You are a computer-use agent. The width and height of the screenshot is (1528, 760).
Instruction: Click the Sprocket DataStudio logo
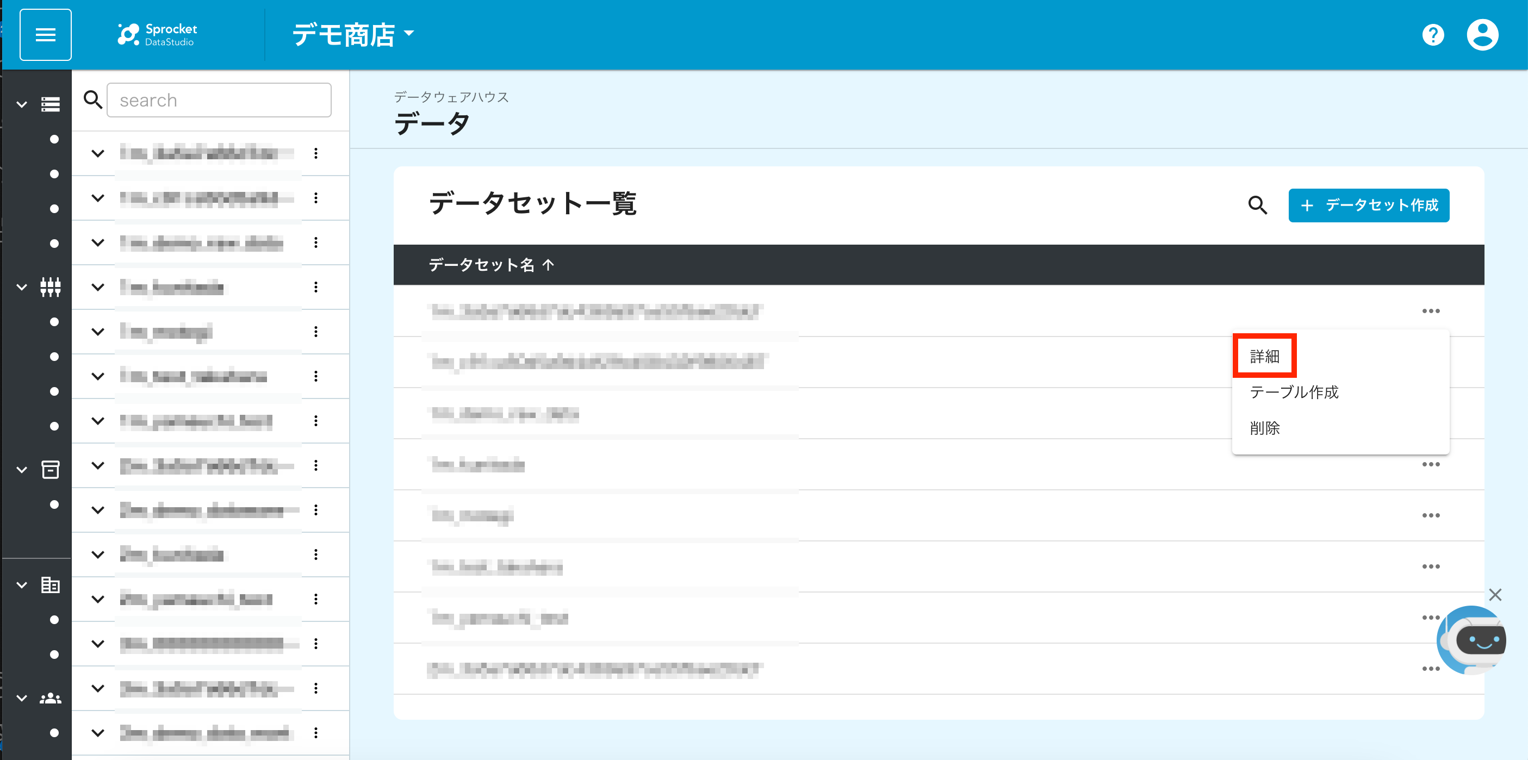coord(157,35)
